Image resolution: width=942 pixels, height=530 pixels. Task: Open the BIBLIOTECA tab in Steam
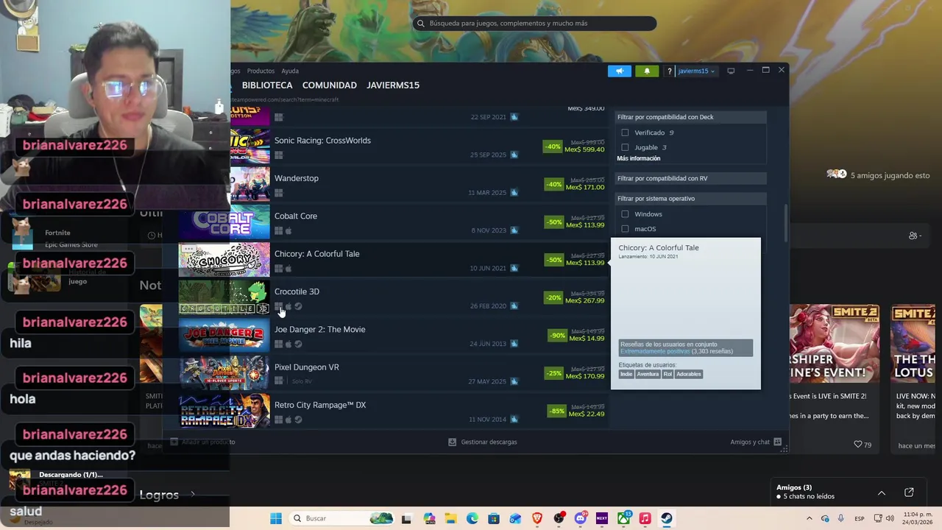tap(267, 85)
